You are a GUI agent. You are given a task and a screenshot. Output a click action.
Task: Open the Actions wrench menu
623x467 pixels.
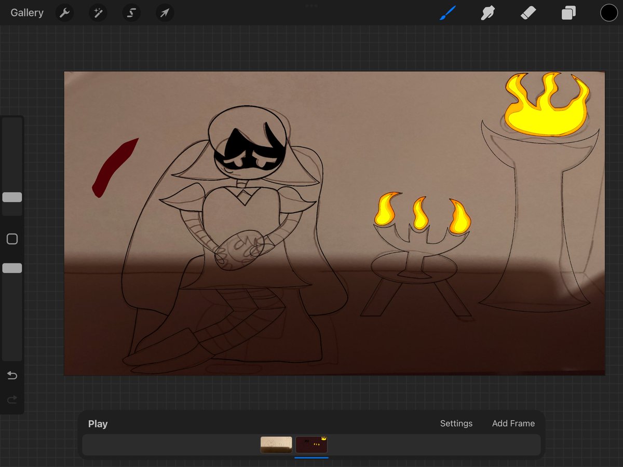[x=65, y=13]
